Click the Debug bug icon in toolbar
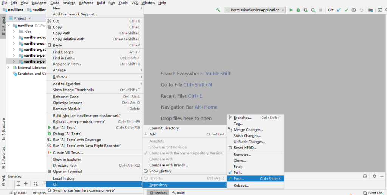 tap(299, 10)
